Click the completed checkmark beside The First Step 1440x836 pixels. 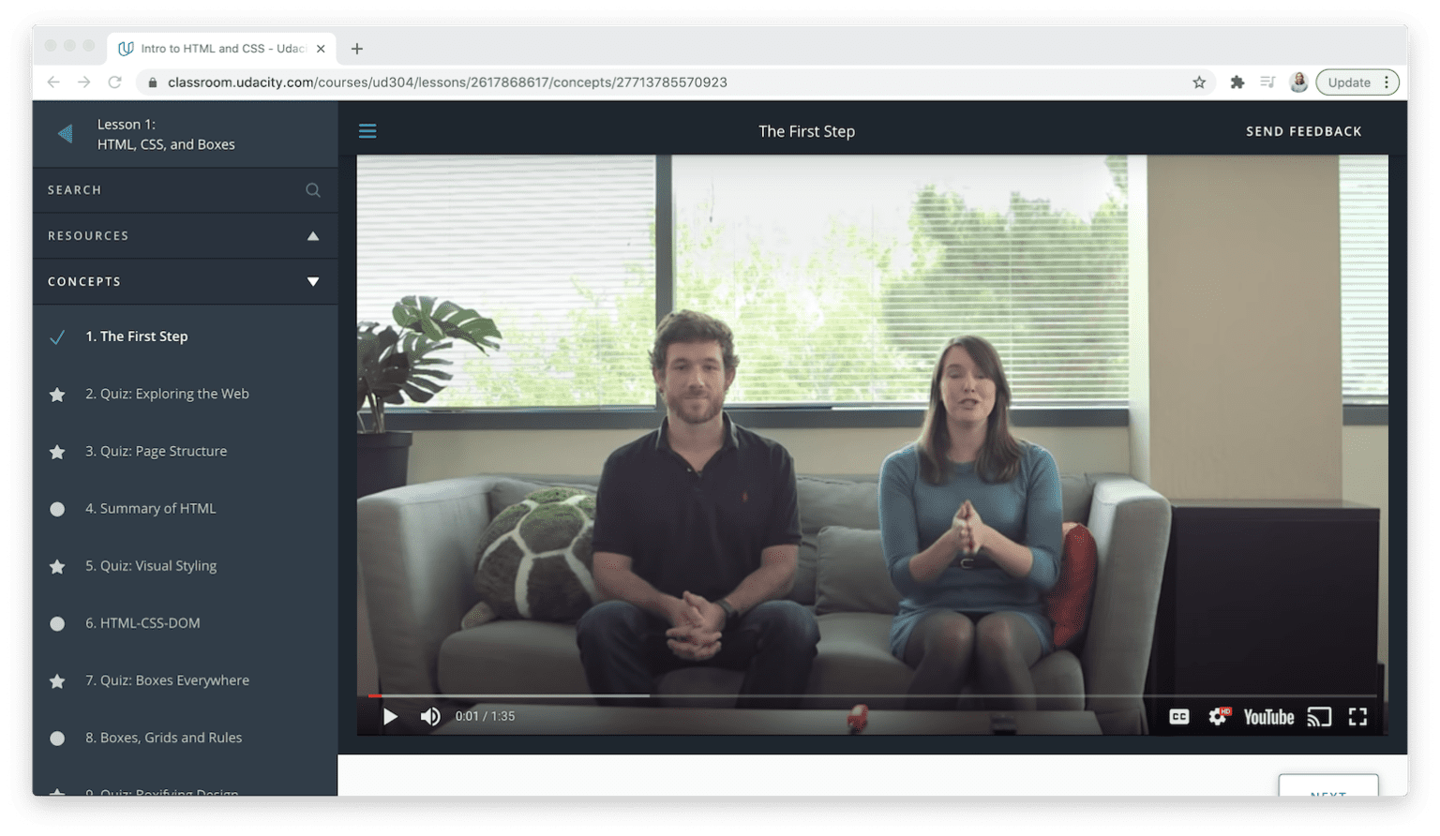[57, 336]
